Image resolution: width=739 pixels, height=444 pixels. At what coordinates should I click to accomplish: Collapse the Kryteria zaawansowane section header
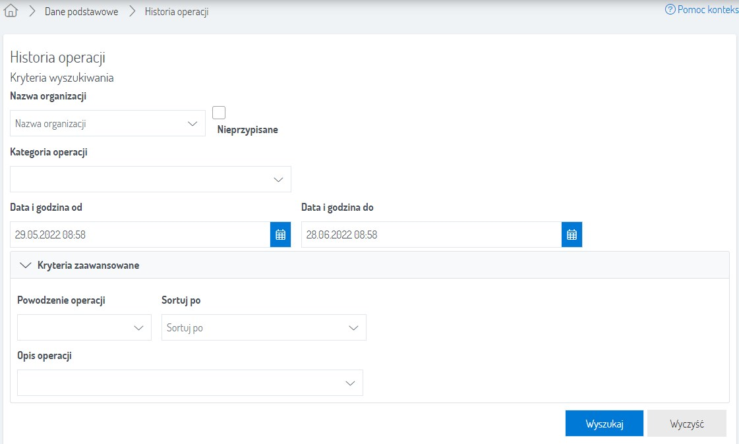[369, 265]
